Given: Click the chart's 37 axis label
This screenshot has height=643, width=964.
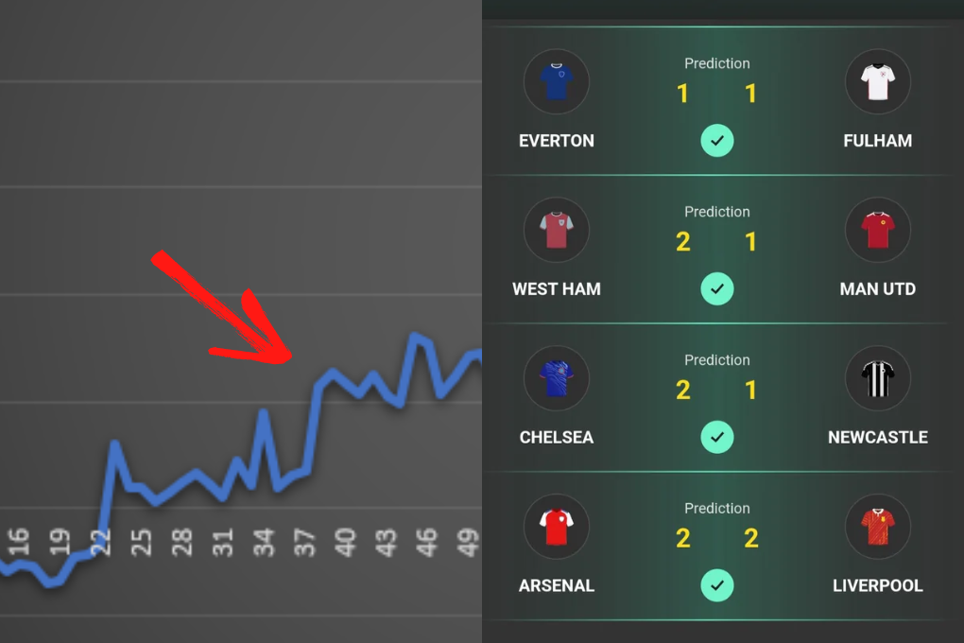Looking at the screenshot, I should pyautogui.click(x=304, y=542).
